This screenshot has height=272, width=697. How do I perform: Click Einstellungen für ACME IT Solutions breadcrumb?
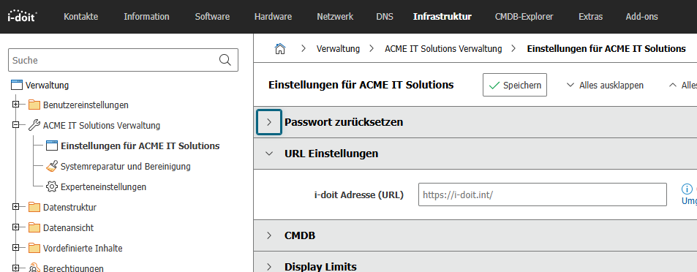[606, 48]
